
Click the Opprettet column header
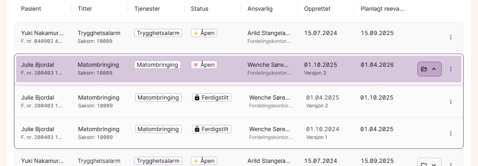[317, 9]
